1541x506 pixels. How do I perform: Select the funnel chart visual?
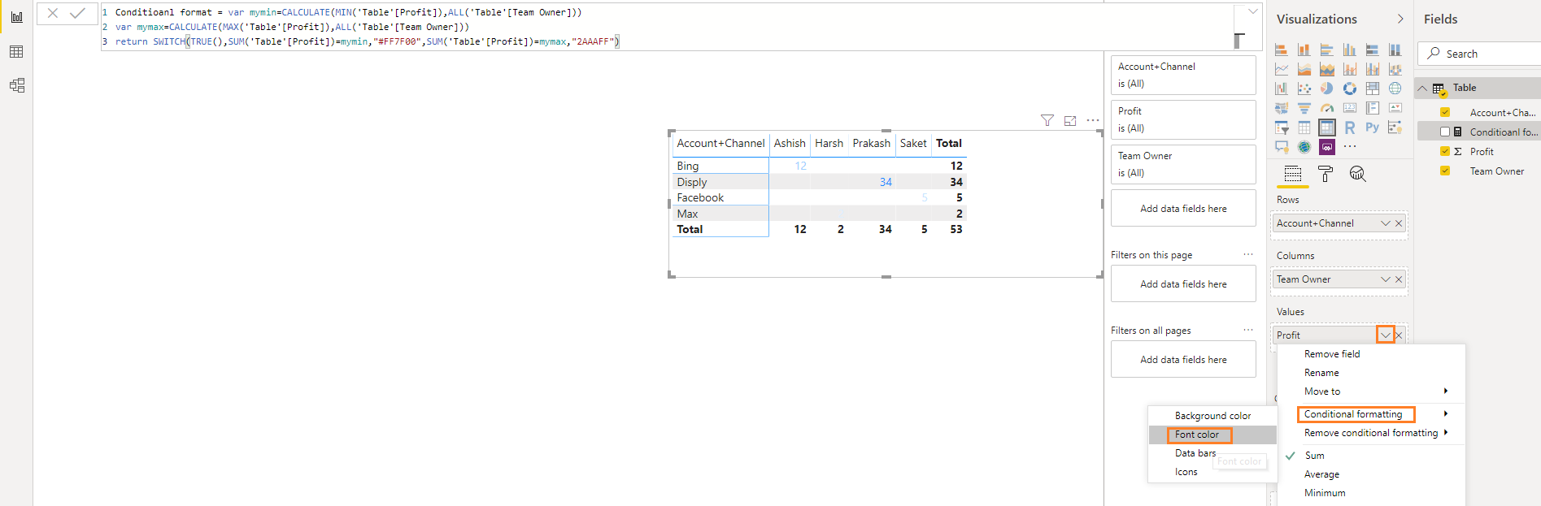(1304, 108)
